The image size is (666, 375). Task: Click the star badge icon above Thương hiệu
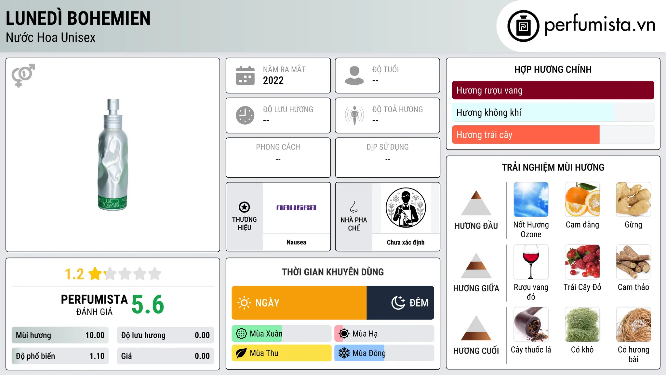coord(244,207)
